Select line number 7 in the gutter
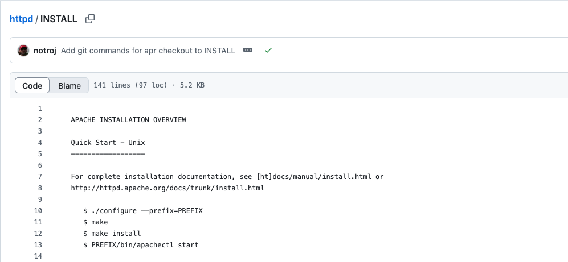 (40, 177)
